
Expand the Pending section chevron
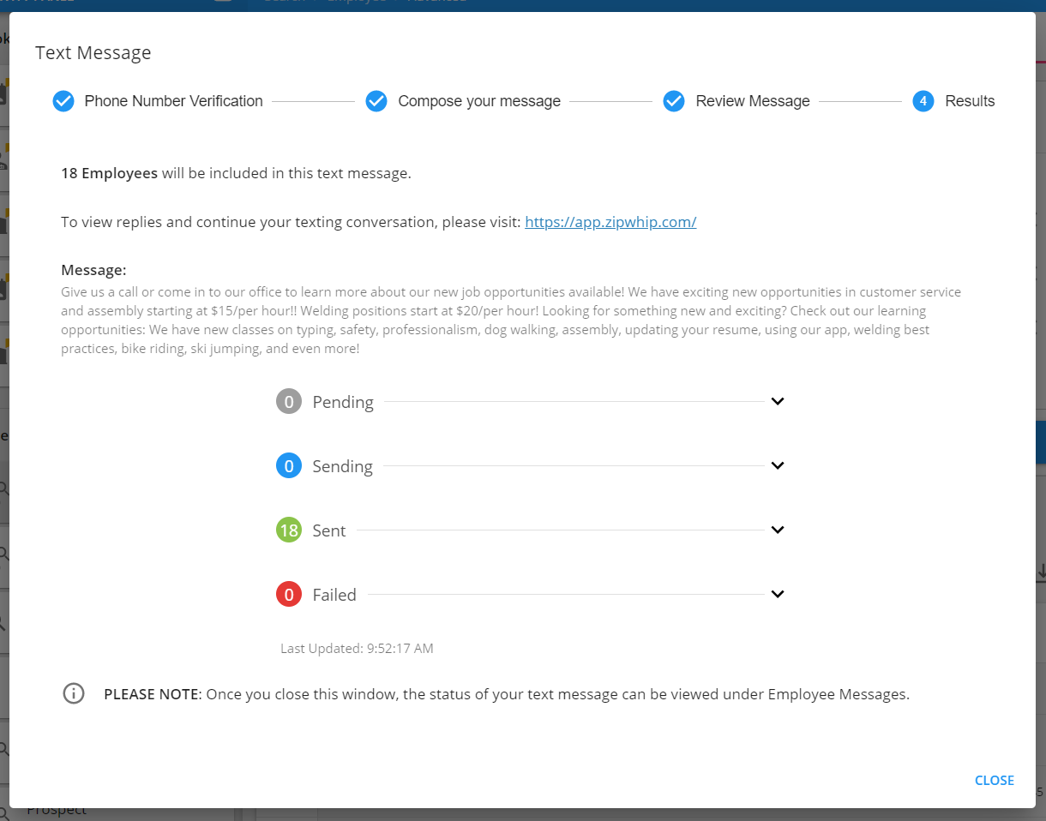click(778, 401)
